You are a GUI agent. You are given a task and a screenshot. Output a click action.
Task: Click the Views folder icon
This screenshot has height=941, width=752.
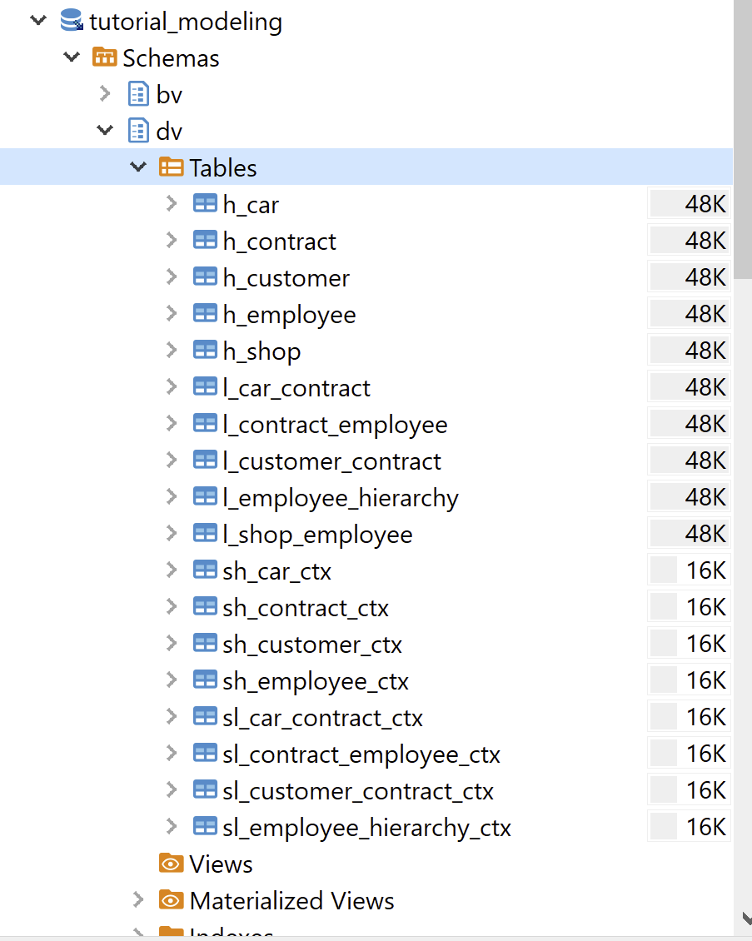pos(171,864)
